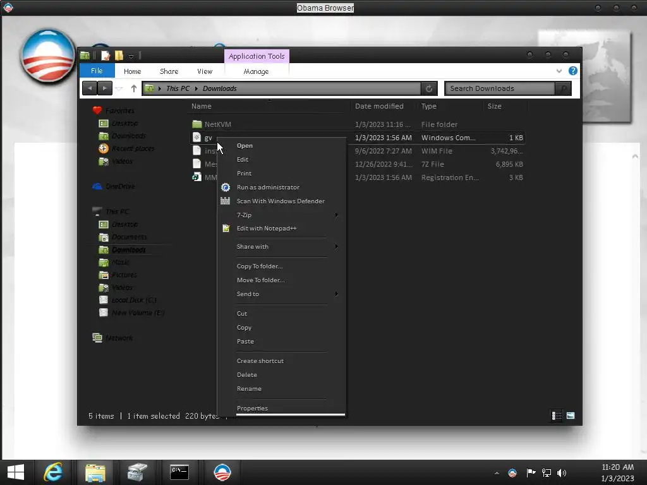Choose Rename from the context menu
Screen dimensions: 647x485
tap(249, 389)
